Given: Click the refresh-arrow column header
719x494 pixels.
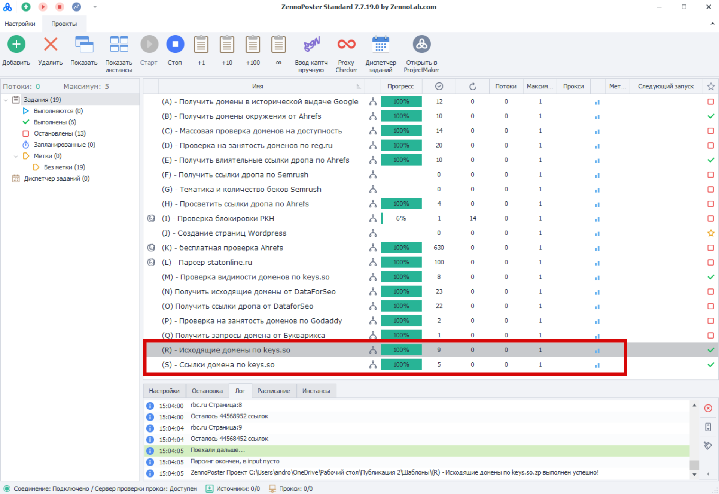Looking at the screenshot, I should pos(473,87).
